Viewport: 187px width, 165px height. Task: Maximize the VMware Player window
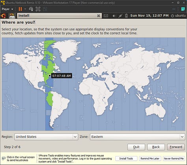tap(178, 2)
